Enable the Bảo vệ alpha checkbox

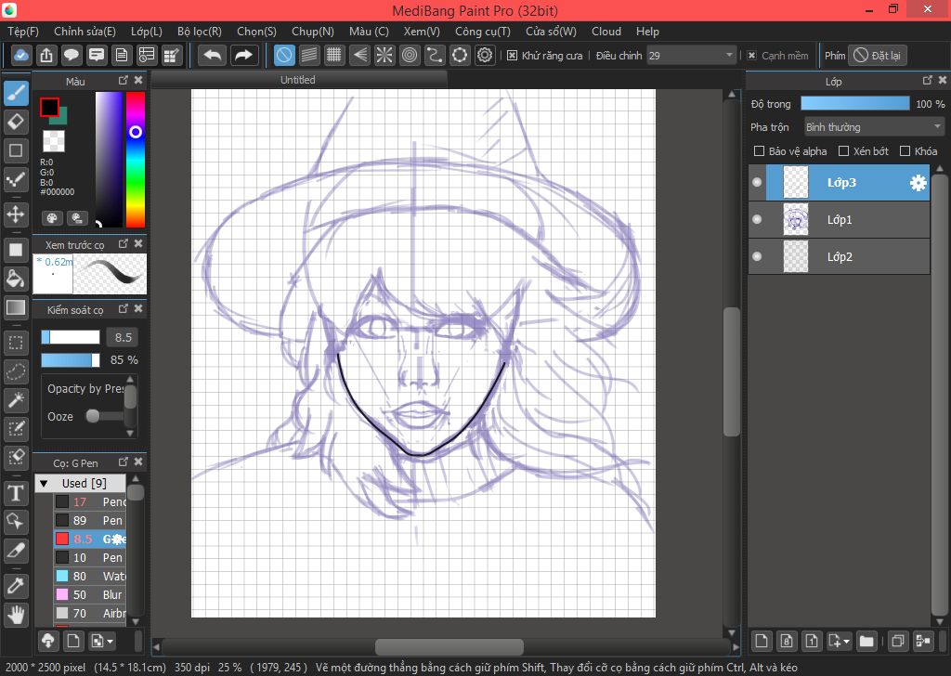(x=759, y=151)
